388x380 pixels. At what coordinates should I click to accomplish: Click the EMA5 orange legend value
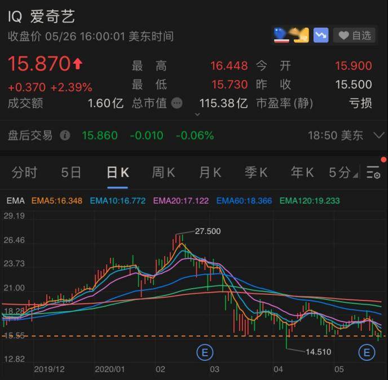(58, 200)
